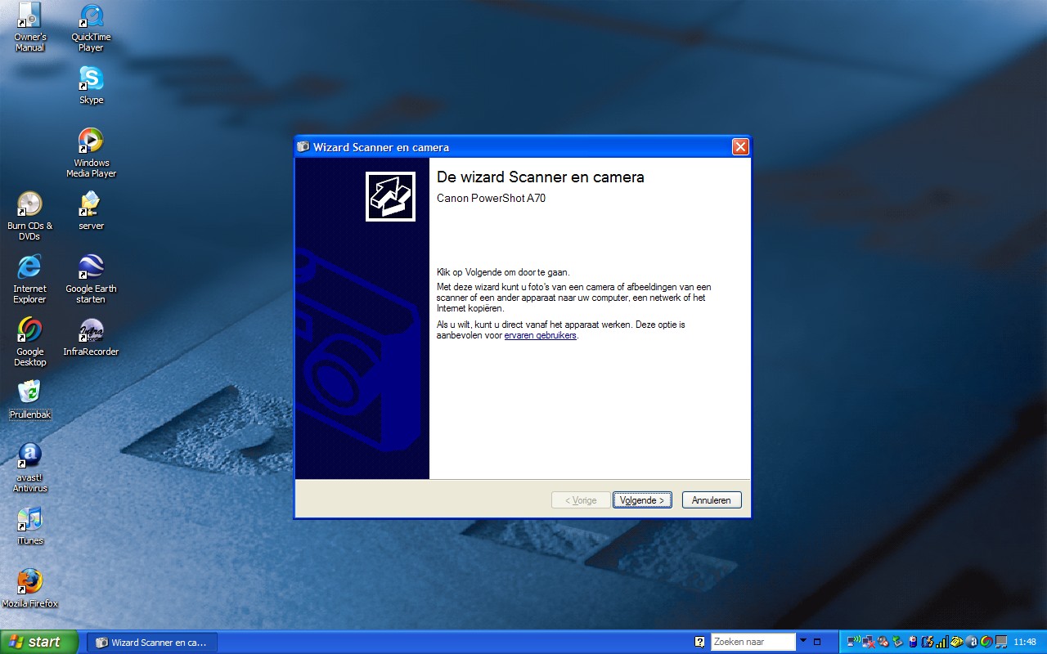Click the signal strength bars tray icon
The width and height of the screenshot is (1047, 654).
(x=942, y=642)
